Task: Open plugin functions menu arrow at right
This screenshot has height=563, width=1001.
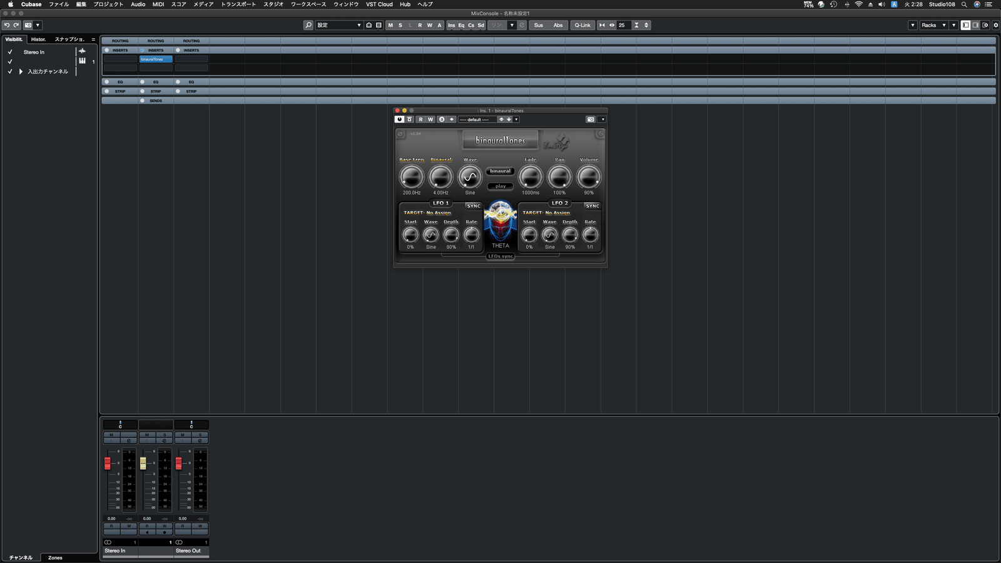Action: (x=602, y=119)
